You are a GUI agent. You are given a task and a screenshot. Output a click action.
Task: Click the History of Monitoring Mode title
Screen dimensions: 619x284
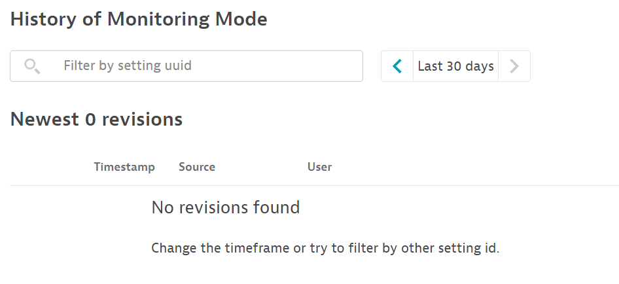(x=139, y=20)
